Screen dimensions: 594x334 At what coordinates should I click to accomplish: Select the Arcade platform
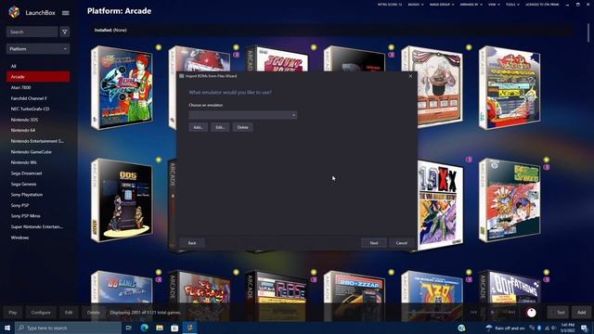[38, 76]
